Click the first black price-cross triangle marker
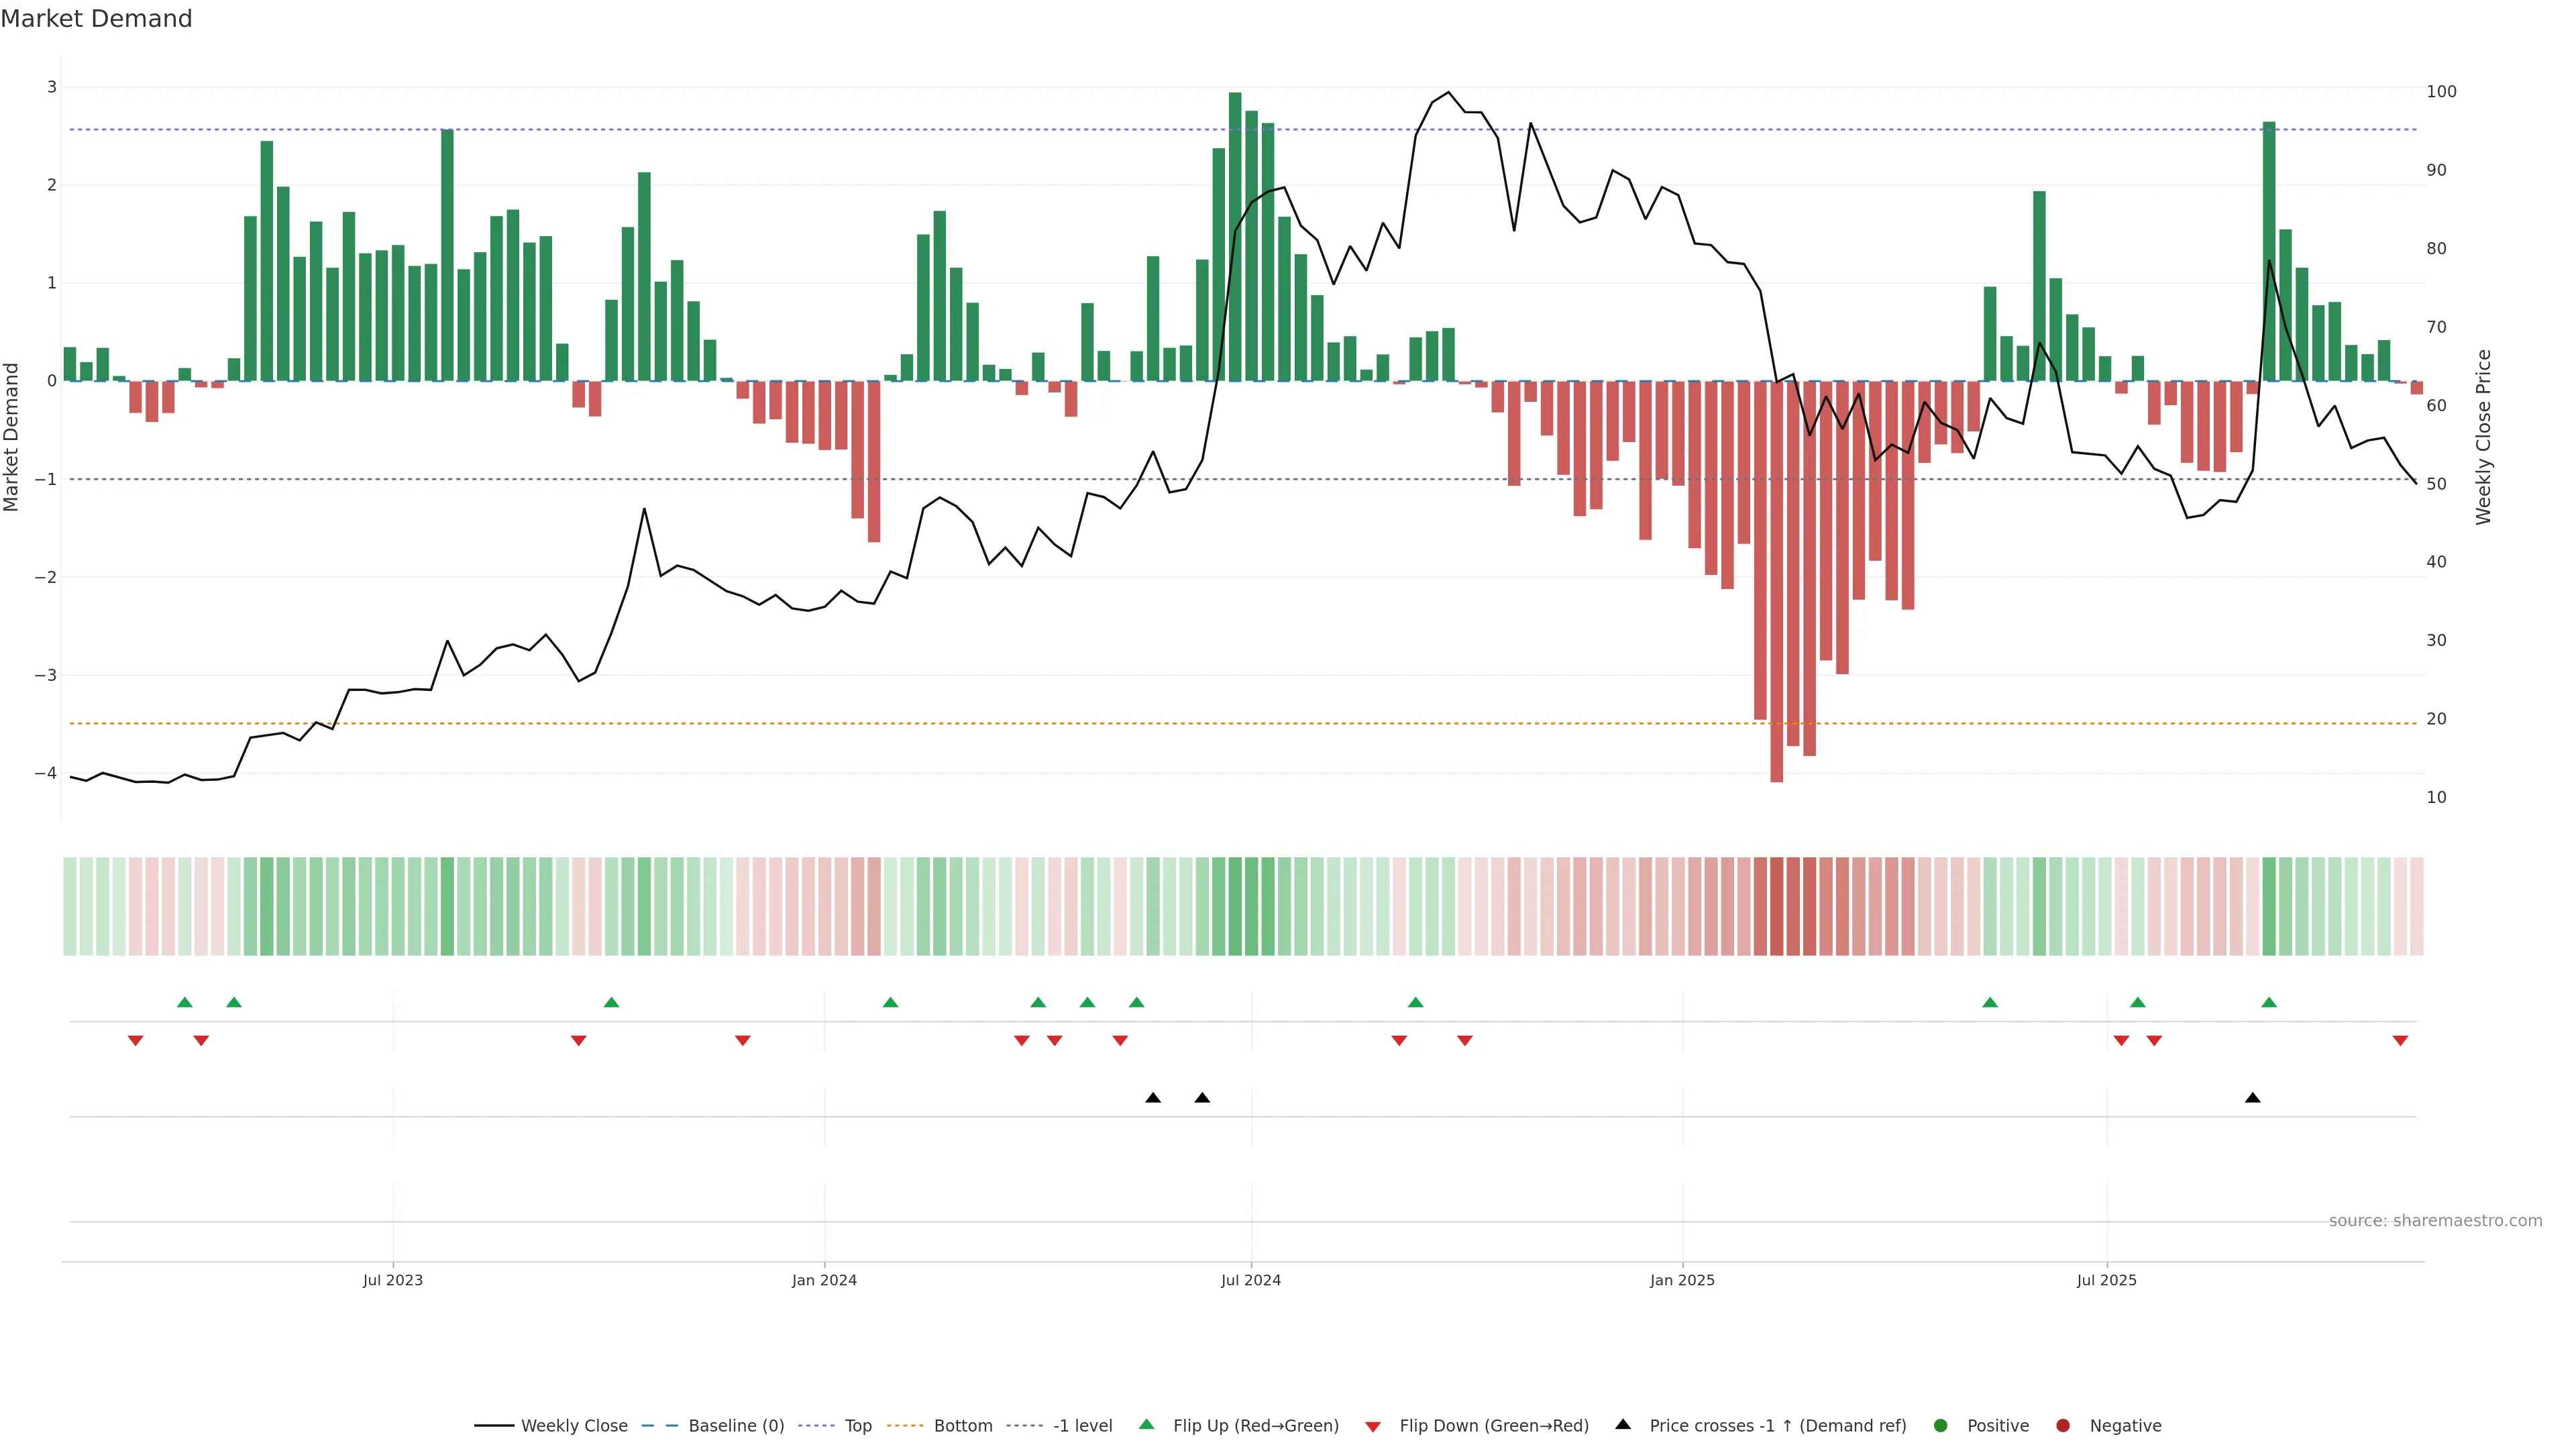This screenshot has height=1449, width=2576. pyautogui.click(x=1153, y=1098)
